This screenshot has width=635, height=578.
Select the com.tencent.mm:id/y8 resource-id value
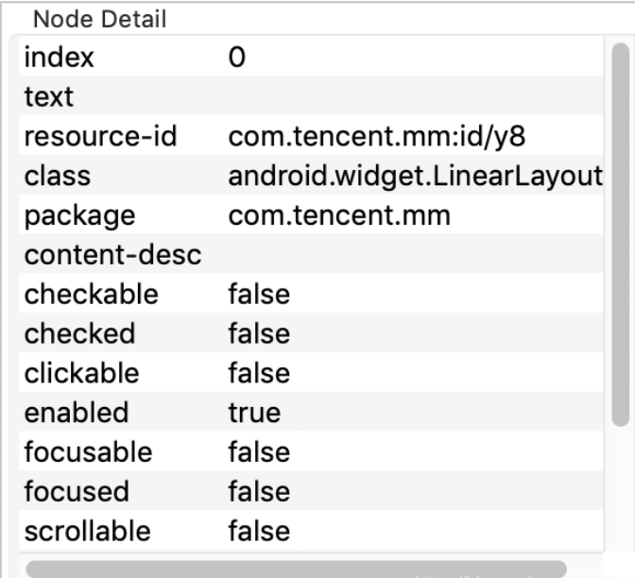376,137
